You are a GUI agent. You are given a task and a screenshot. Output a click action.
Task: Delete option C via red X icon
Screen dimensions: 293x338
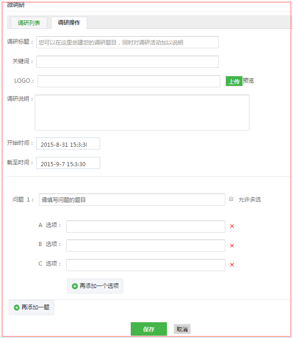pos(232,265)
